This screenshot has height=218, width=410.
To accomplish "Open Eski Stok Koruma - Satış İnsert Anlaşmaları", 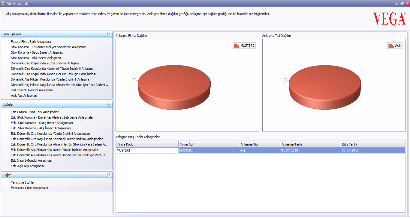I will (42, 123).
